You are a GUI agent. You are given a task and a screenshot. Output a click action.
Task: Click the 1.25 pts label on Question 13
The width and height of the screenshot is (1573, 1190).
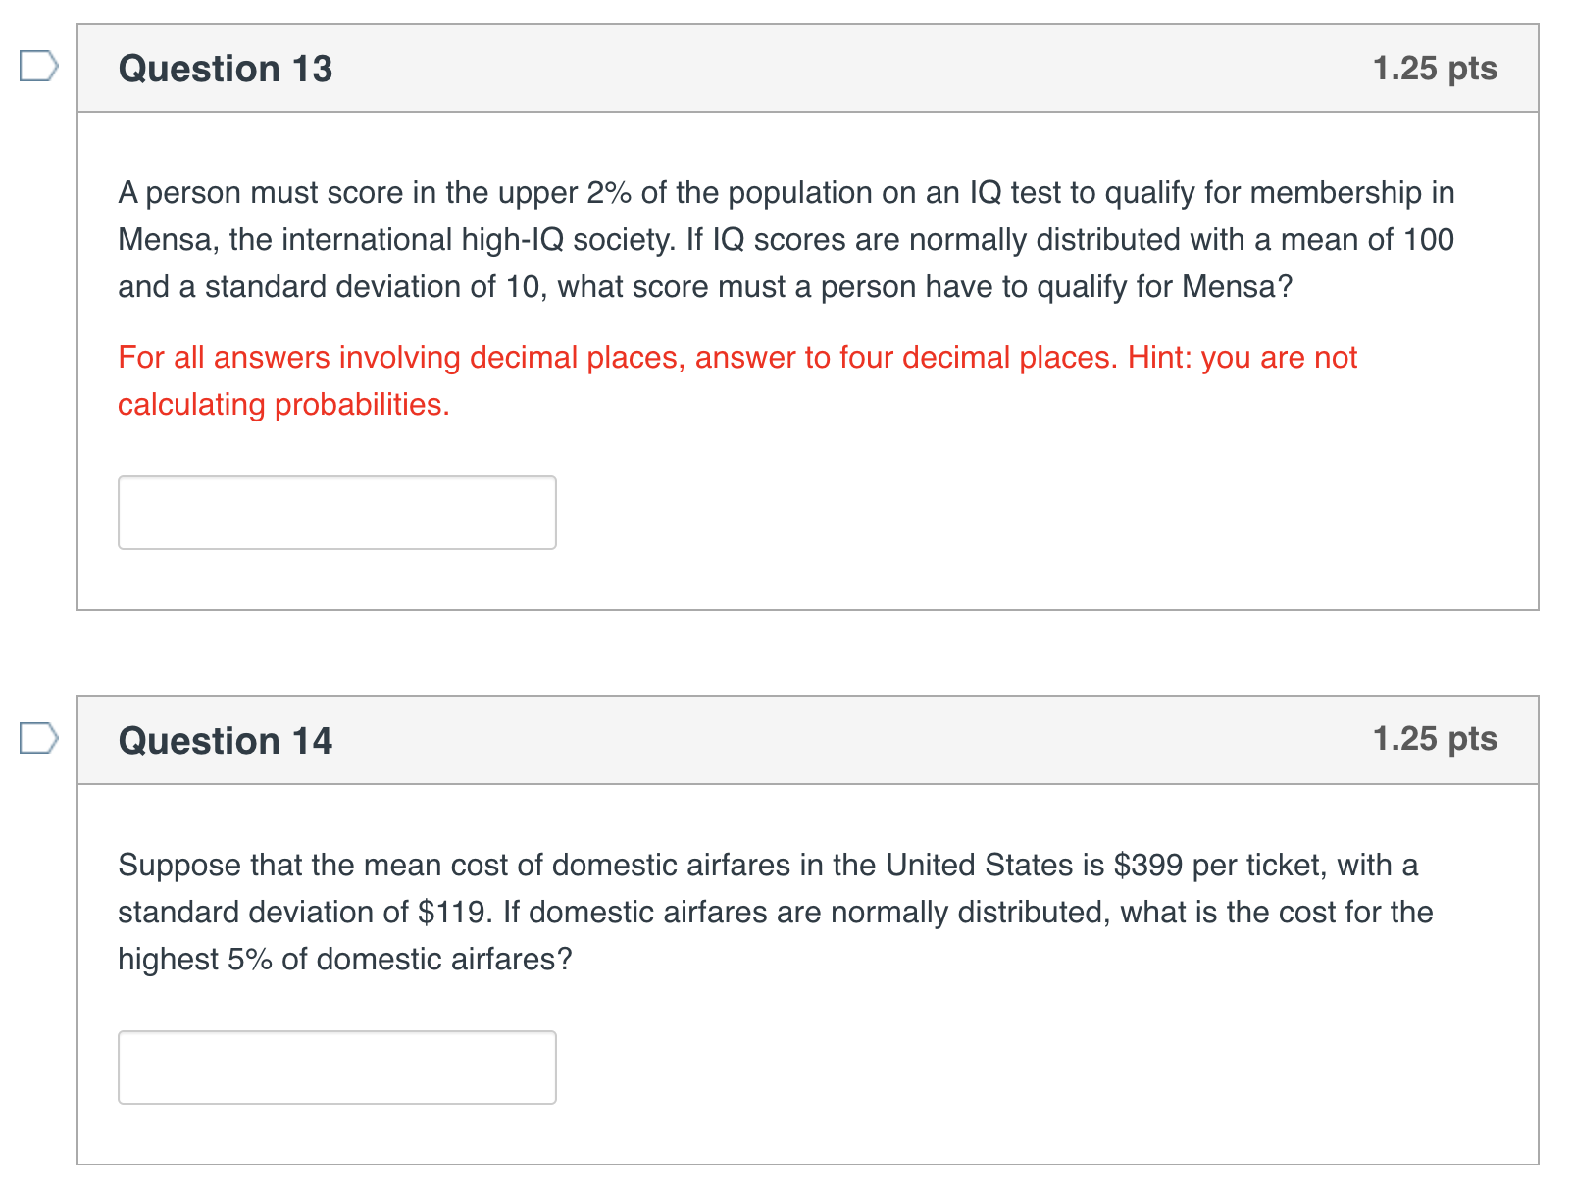1436,68
